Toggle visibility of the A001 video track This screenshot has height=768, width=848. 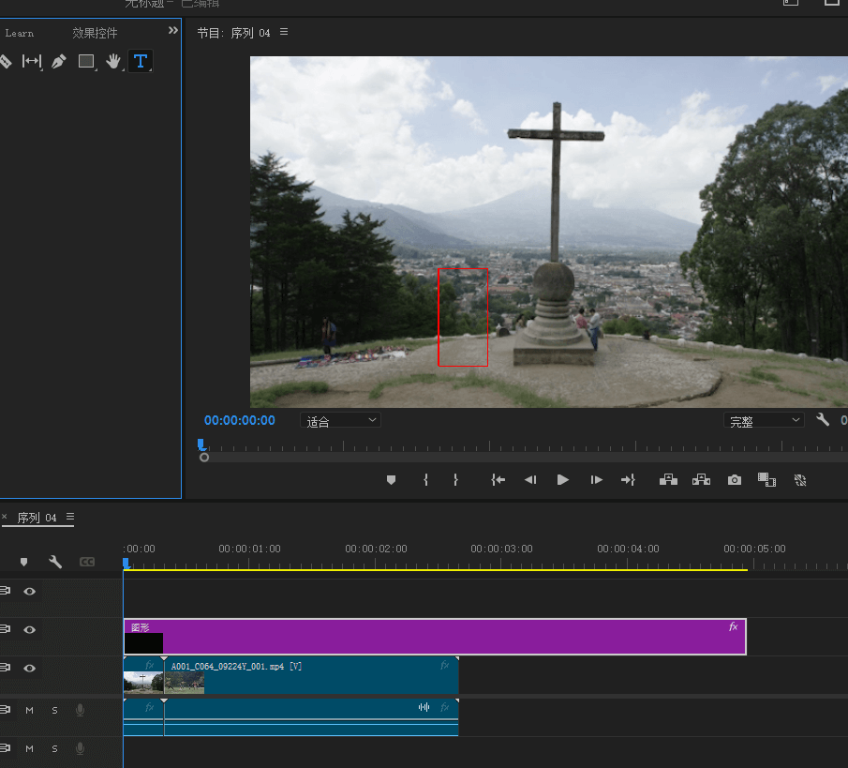coord(30,669)
